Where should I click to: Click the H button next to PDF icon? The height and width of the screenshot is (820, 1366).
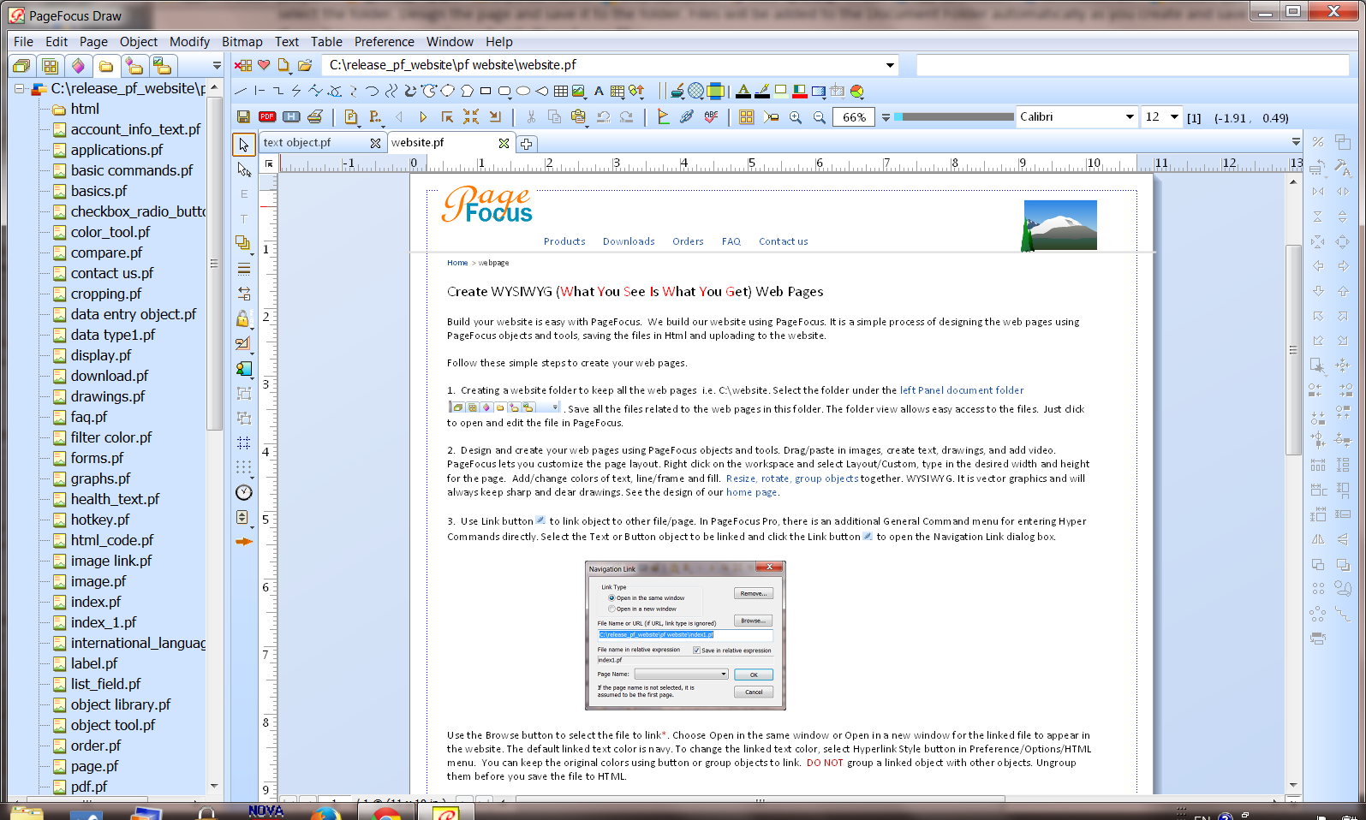tap(291, 117)
